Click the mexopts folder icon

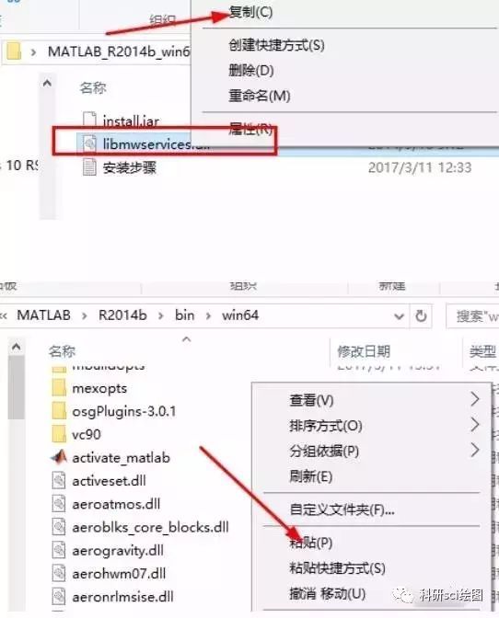click(x=59, y=388)
